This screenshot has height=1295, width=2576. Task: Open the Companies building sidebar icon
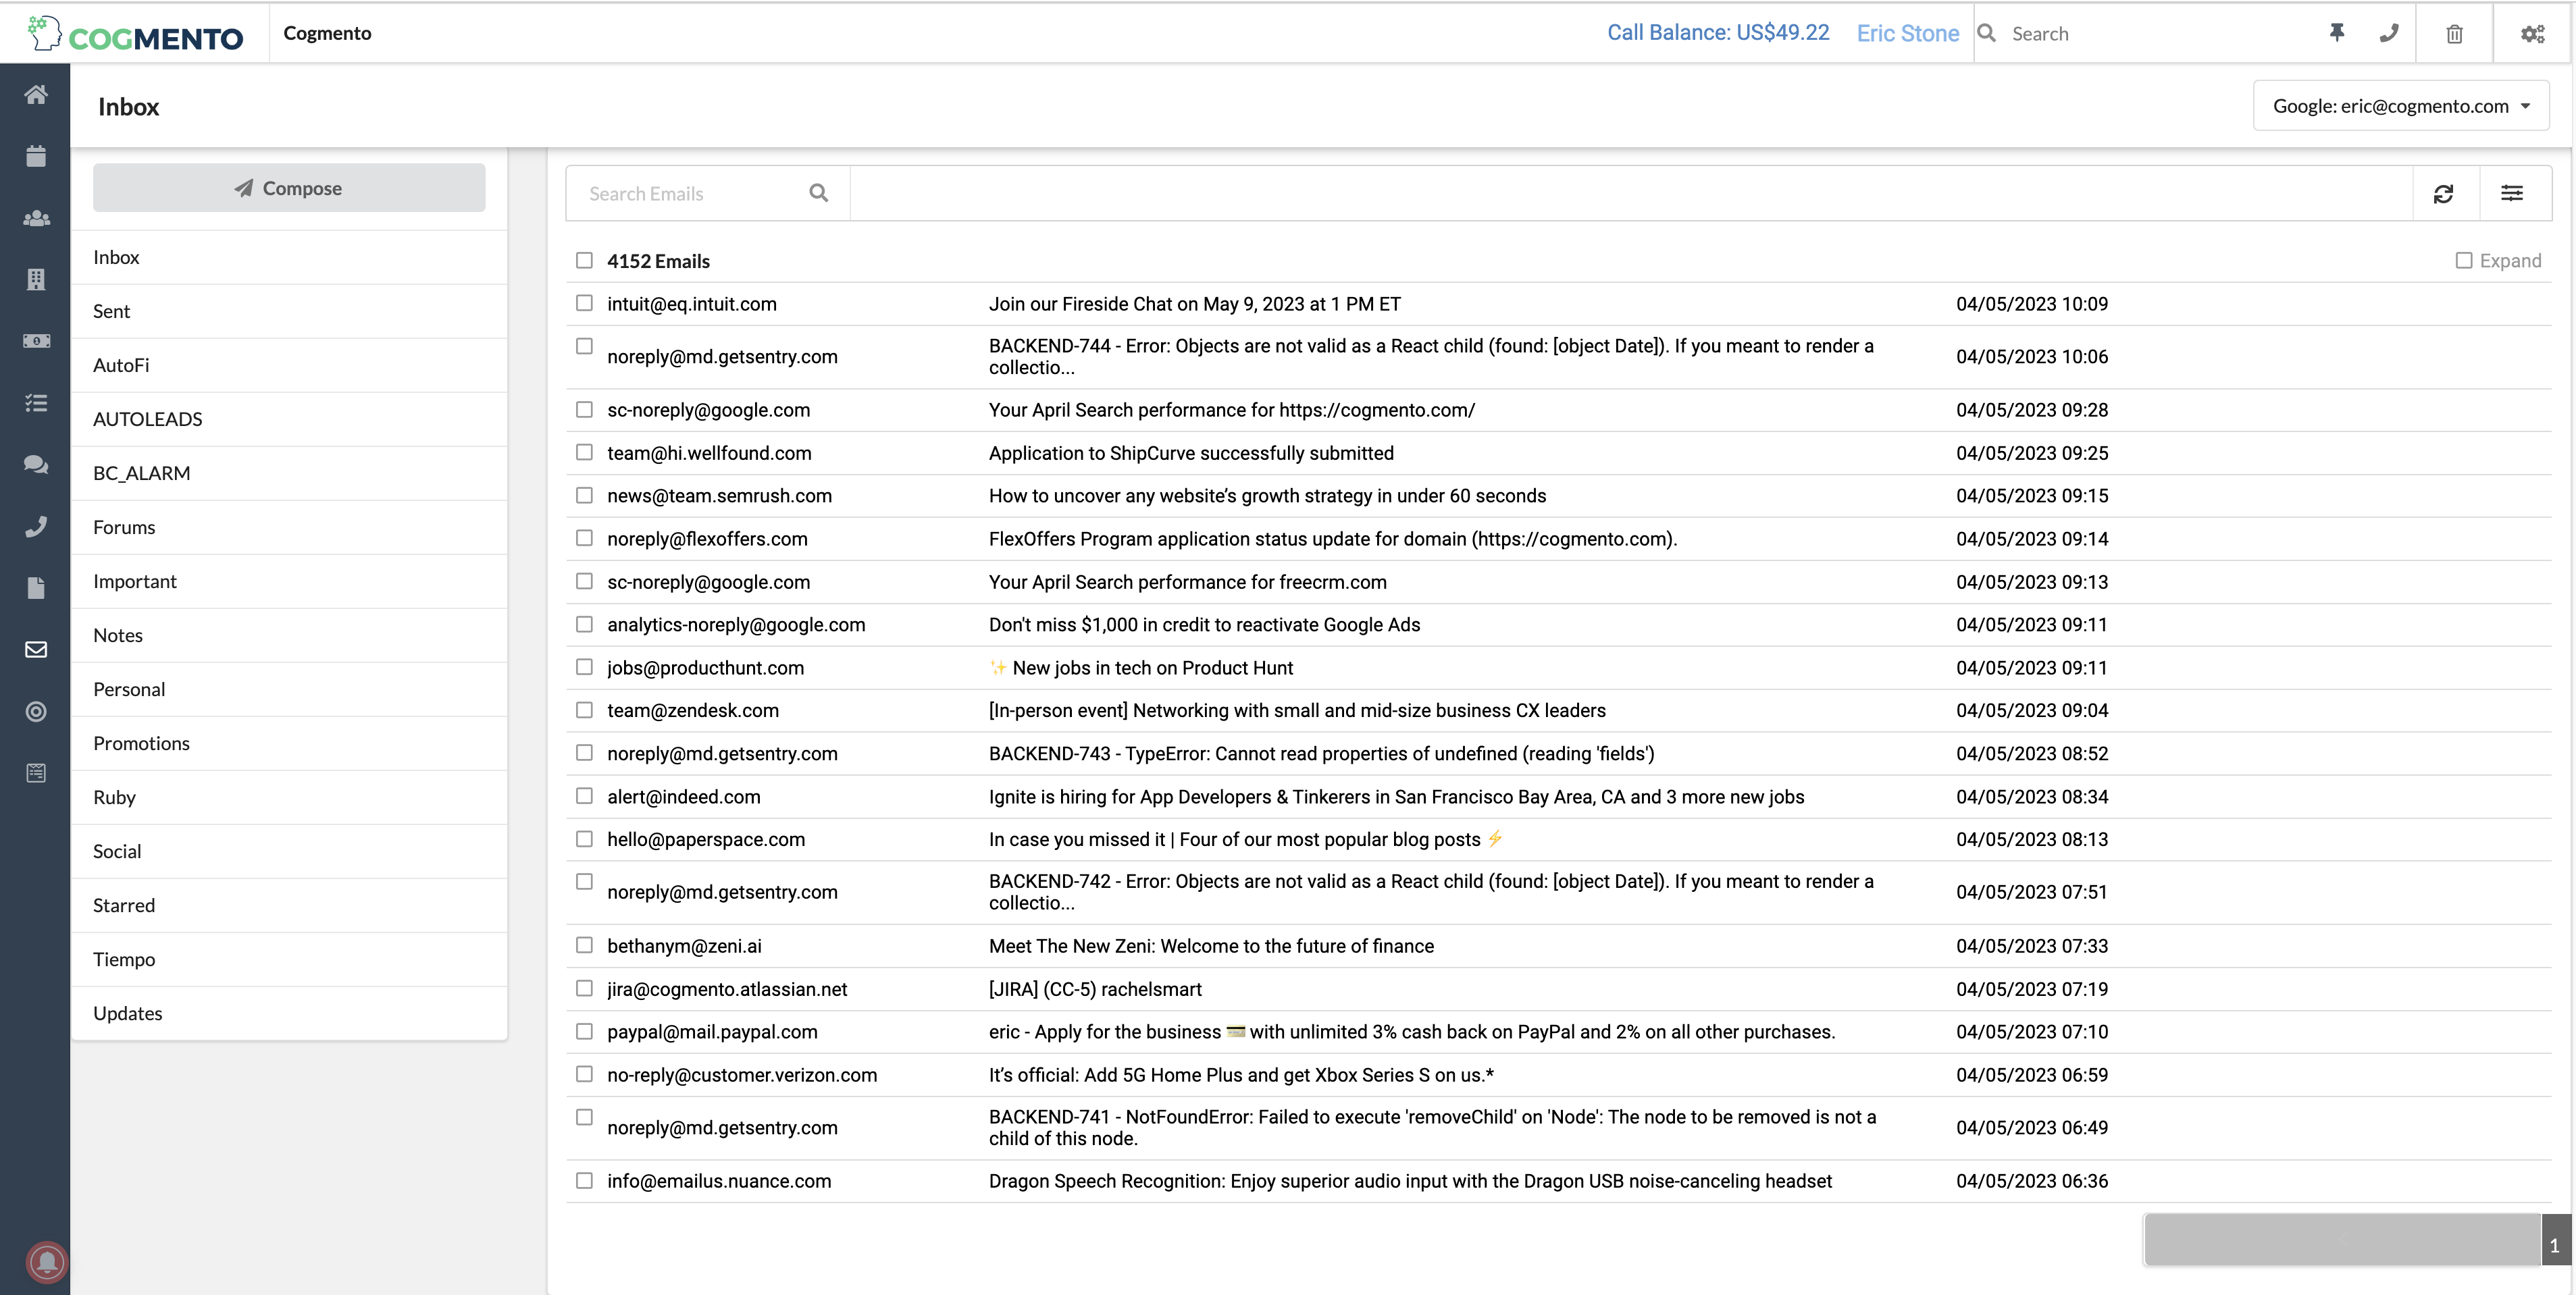36,279
